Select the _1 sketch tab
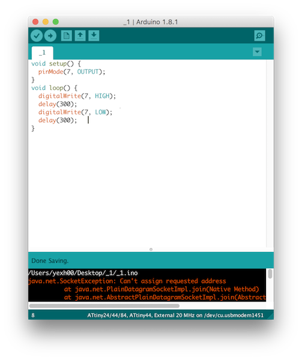Viewport: 302px width, 360px height. pos(43,53)
